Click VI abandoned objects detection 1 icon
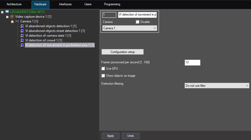The width and height of the screenshot is (251, 140). [22, 26]
